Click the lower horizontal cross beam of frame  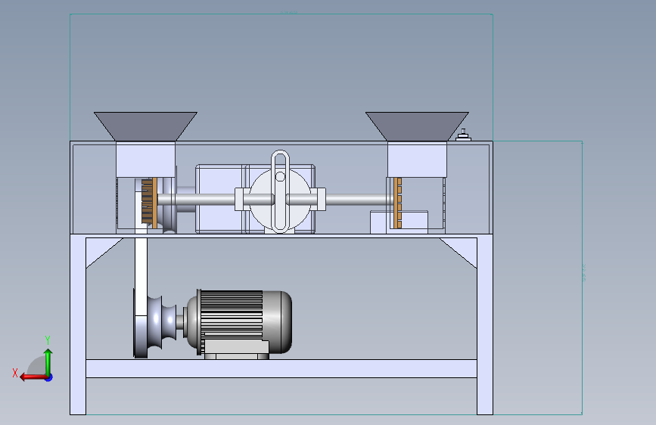281,368
